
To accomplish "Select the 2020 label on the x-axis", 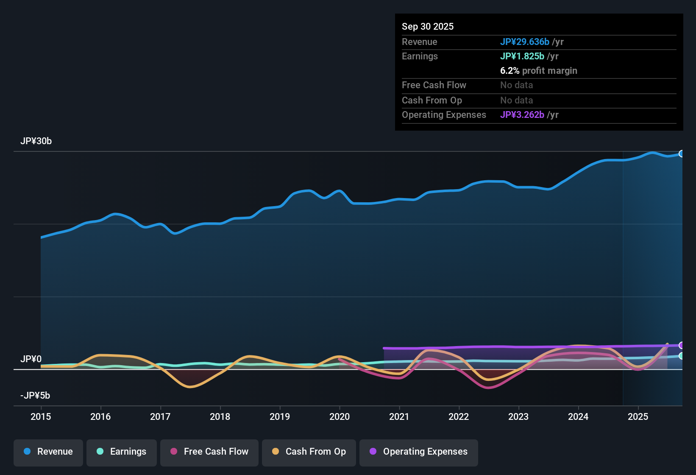I will click(x=340, y=417).
